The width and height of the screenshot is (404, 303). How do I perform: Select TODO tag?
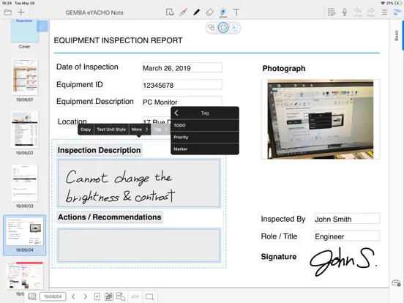pos(205,125)
